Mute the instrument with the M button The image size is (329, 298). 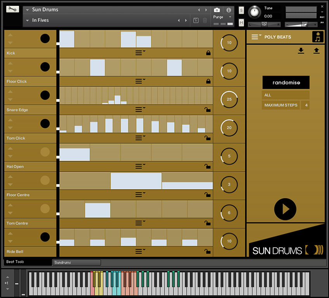point(241,23)
